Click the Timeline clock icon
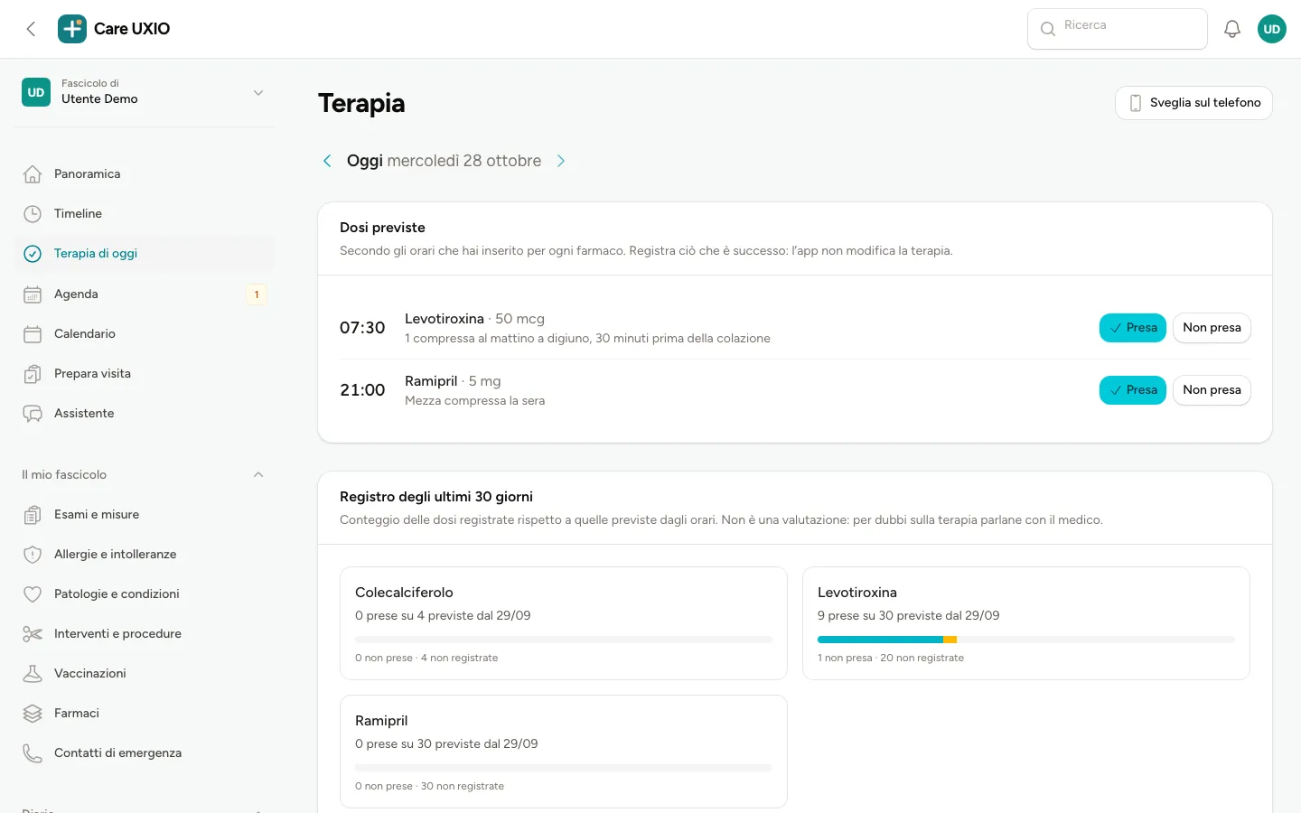Screen dimensions: 1301x813 coord(33,214)
